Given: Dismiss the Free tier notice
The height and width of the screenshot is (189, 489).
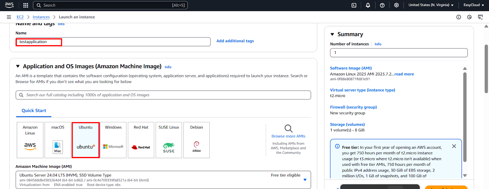Looking at the screenshot, I should click(x=454, y=146).
